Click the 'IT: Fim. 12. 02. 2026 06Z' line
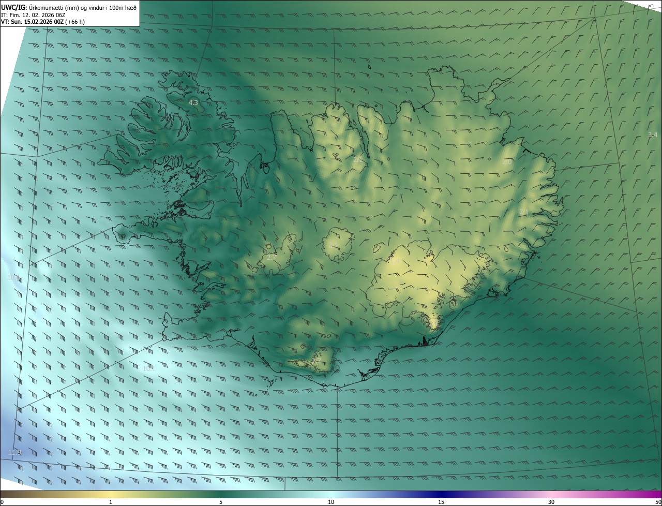 [33, 15]
